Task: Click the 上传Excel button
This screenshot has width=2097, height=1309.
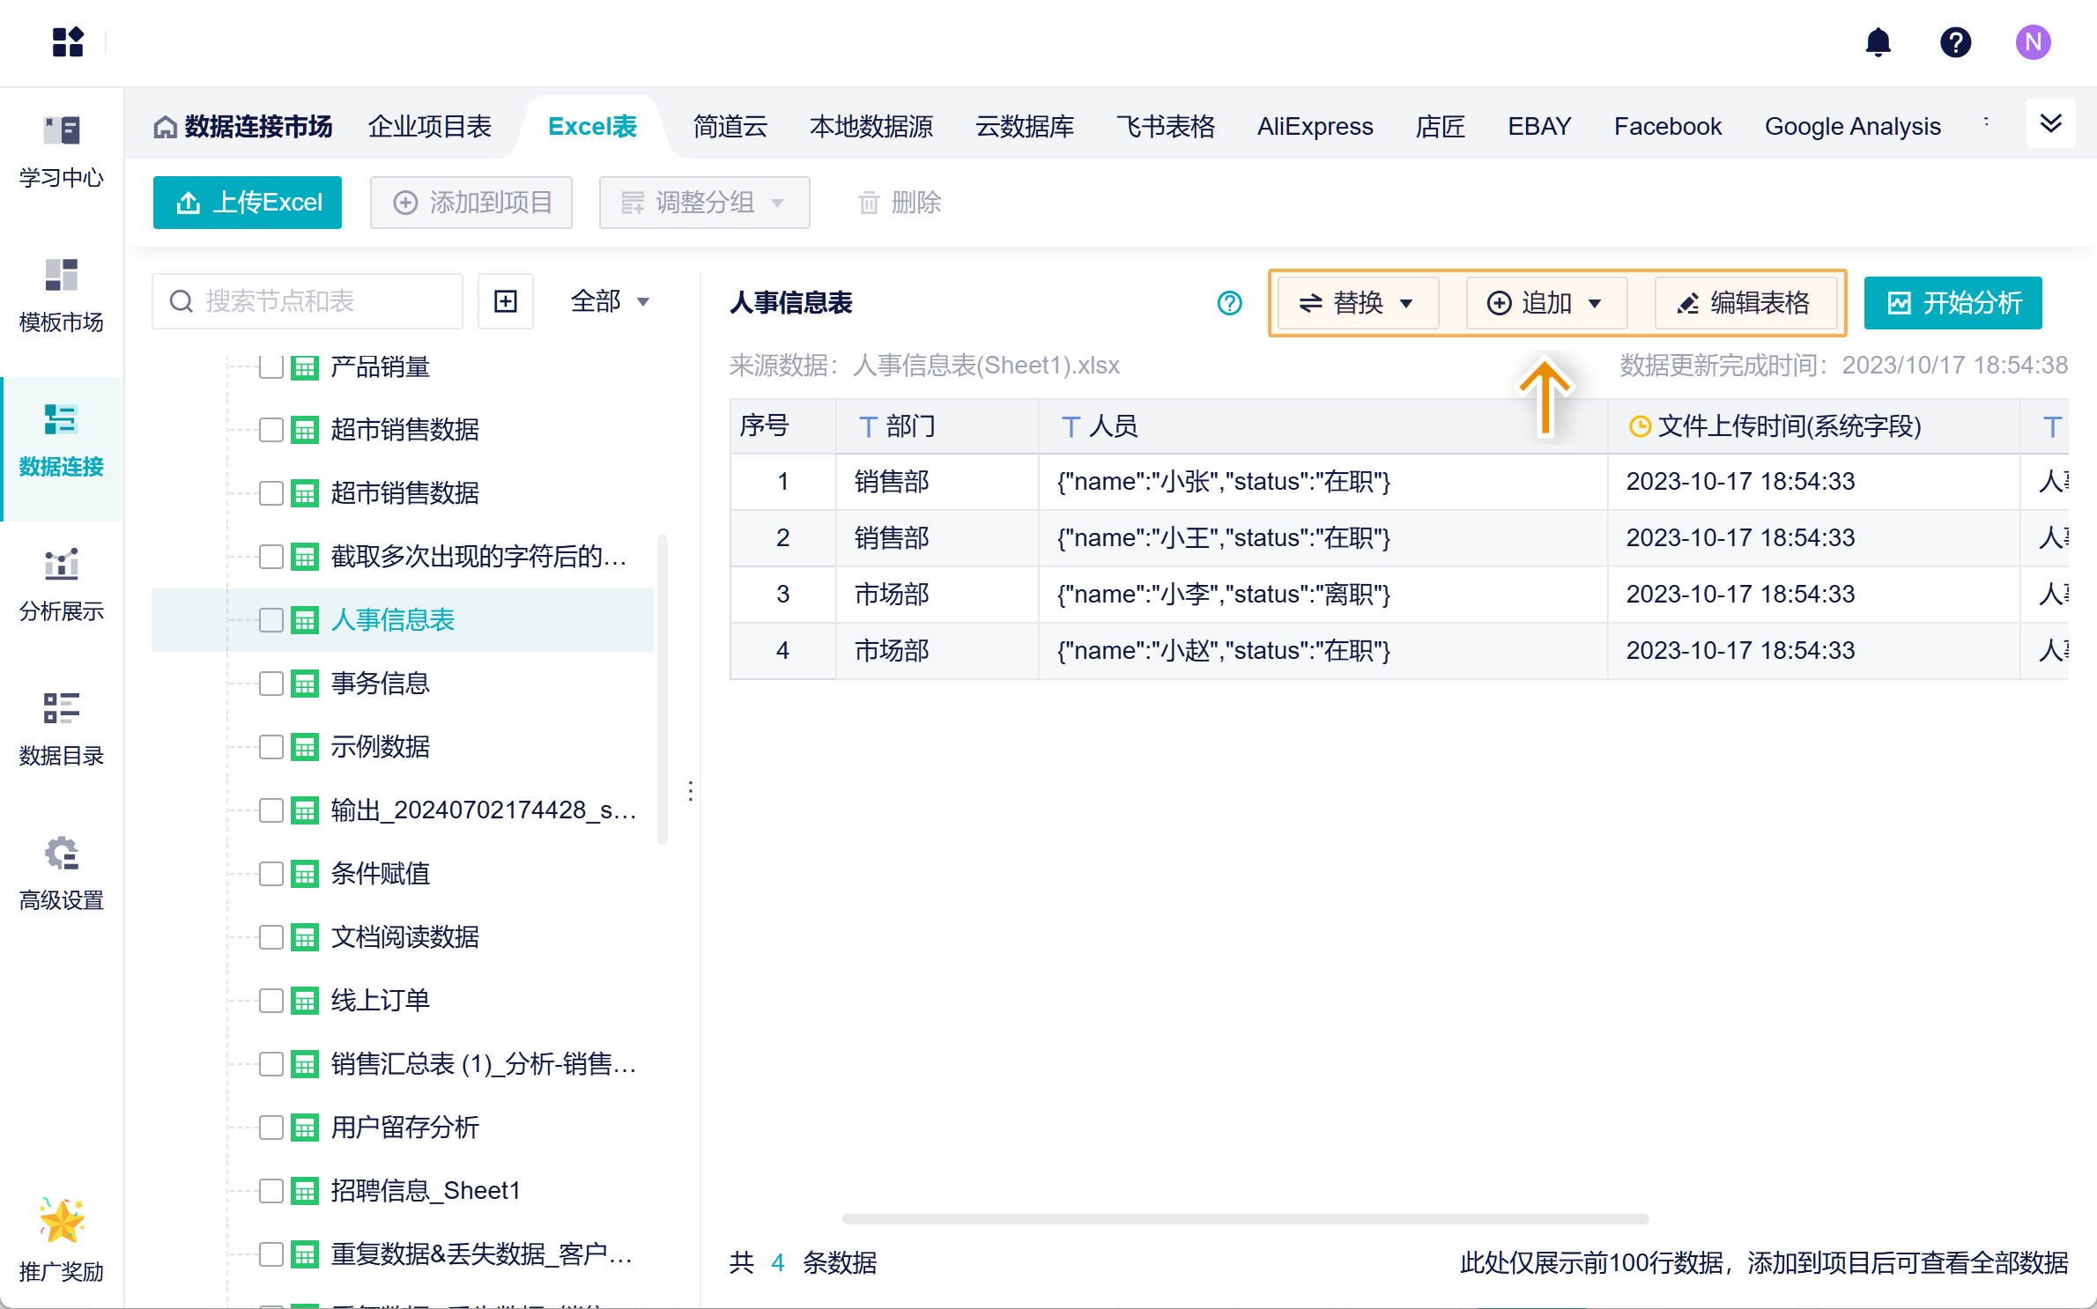Action: coord(248,203)
